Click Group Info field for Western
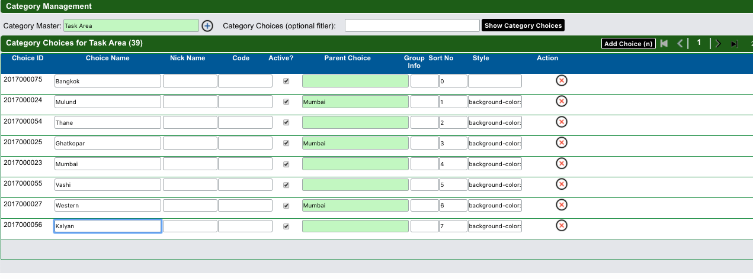 [x=424, y=205]
